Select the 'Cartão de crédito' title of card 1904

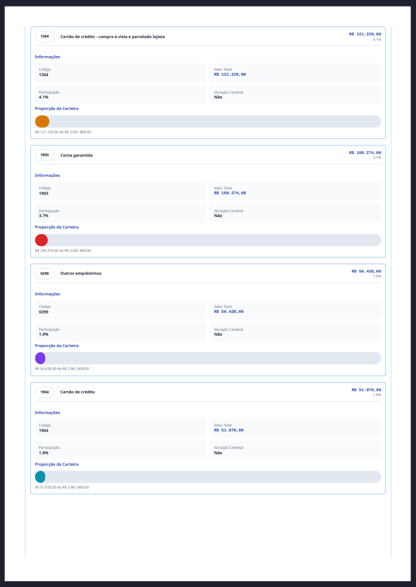pos(78,392)
